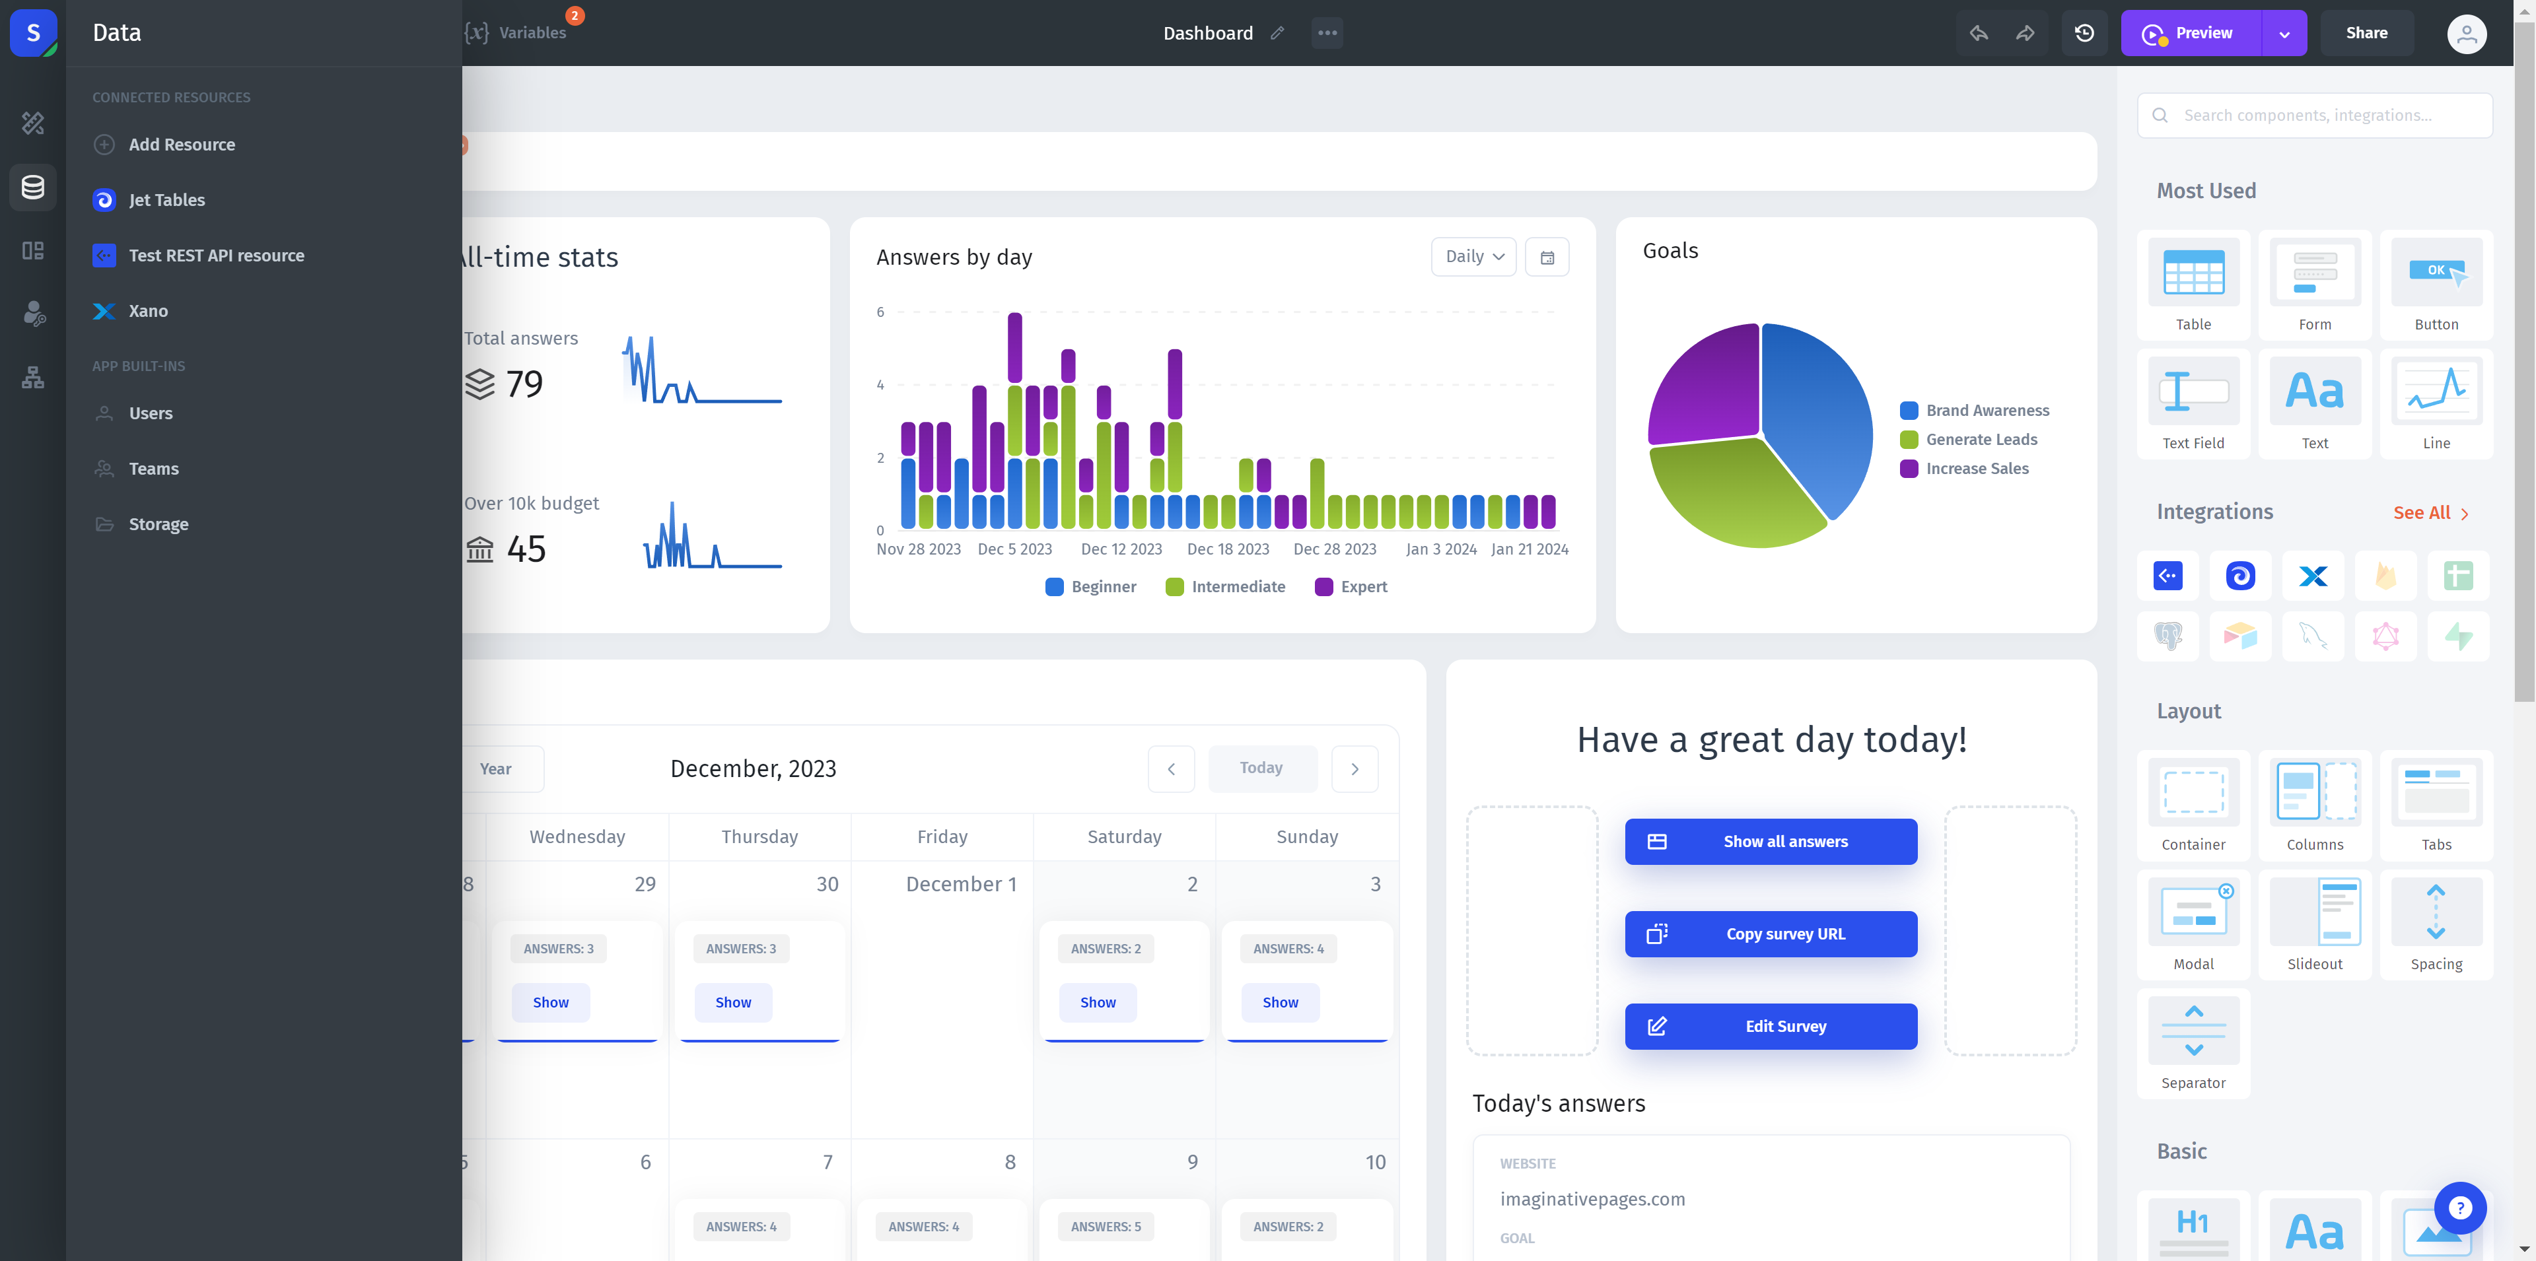Image resolution: width=2536 pixels, height=1261 pixels.
Task: Open the Daily frequency dropdown on Answers by day
Action: pyautogui.click(x=1473, y=256)
